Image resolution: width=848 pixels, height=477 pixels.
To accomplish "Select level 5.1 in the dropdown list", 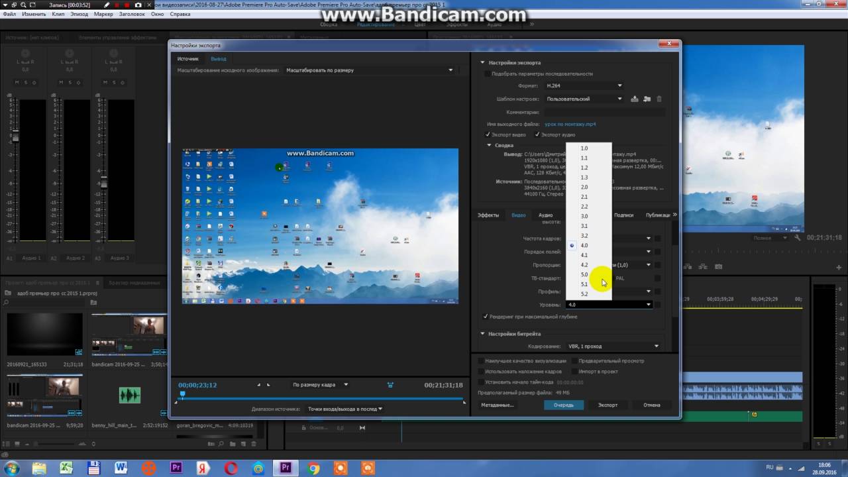I will pyautogui.click(x=589, y=284).
